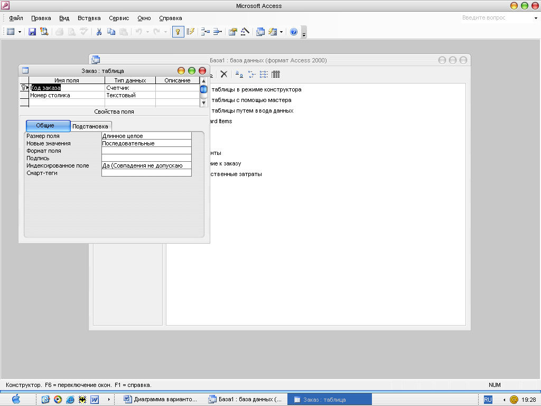Viewport: 541px width, 406px height.
Task: Click the empty Подпись property box
Action: (x=146, y=158)
